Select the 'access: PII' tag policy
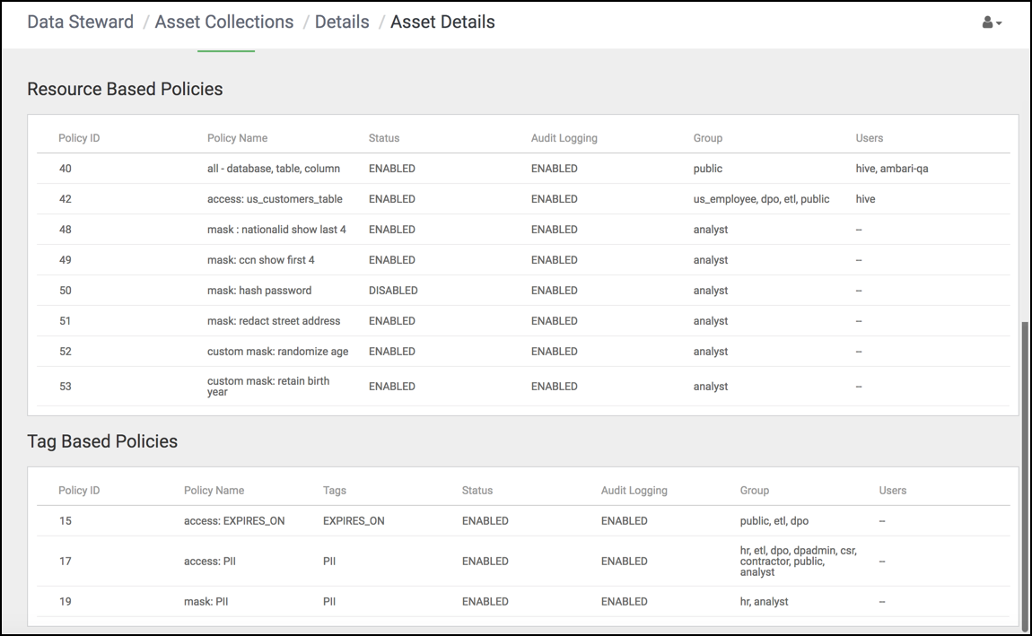The height and width of the screenshot is (636, 1032). coord(209,562)
